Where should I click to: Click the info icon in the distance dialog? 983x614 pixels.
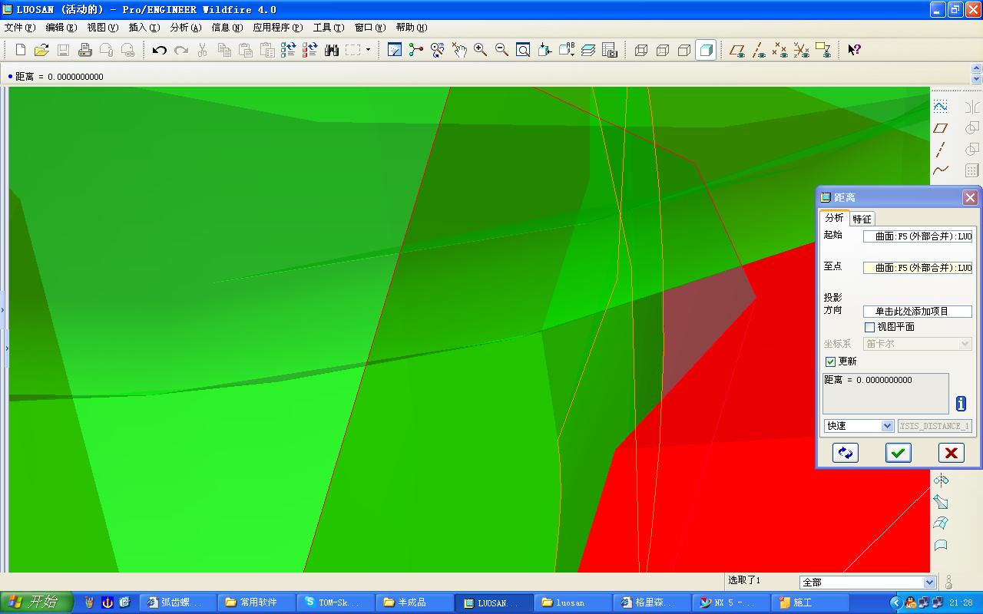pos(961,403)
